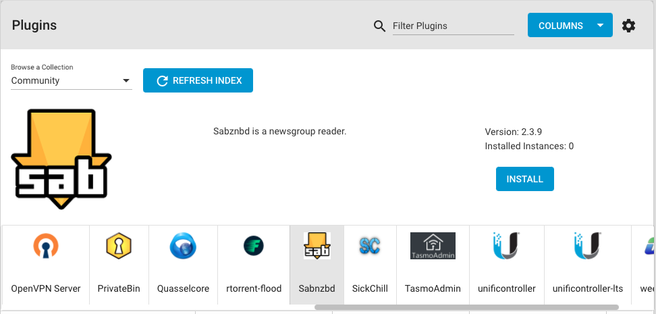Click the REFRESH INDEX button
This screenshot has width=656, height=314.
point(198,80)
